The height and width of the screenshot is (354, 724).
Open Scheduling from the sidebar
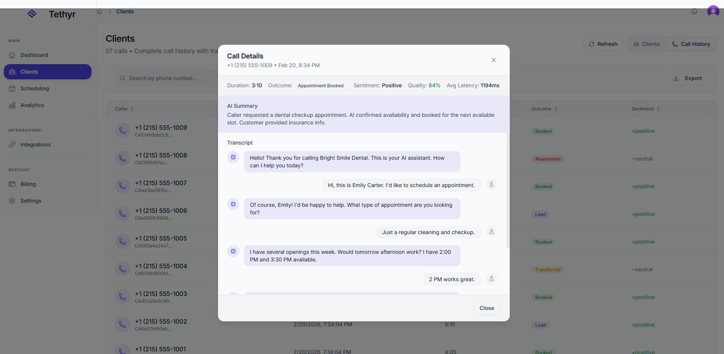pyautogui.click(x=34, y=88)
